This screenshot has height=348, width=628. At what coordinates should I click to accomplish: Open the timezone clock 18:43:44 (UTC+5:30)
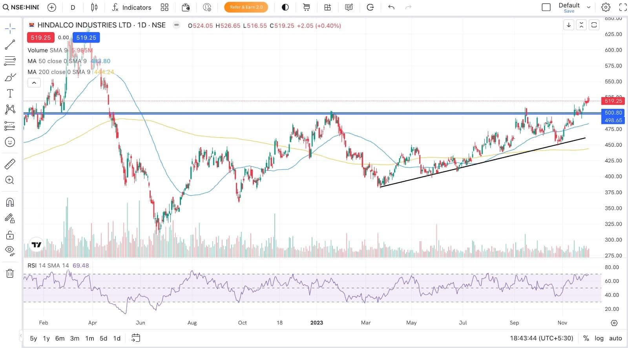[x=541, y=338]
